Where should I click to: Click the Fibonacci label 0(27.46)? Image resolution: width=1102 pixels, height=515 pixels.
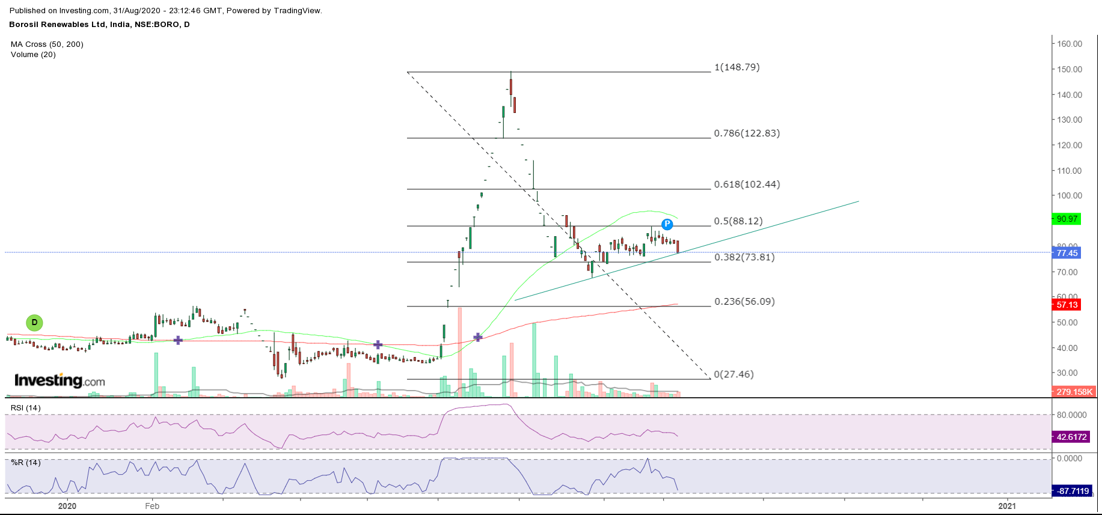(733, 374)
